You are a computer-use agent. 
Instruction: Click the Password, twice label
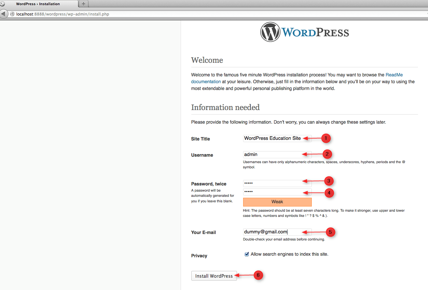pyautogui.click(x=209, y=184)
